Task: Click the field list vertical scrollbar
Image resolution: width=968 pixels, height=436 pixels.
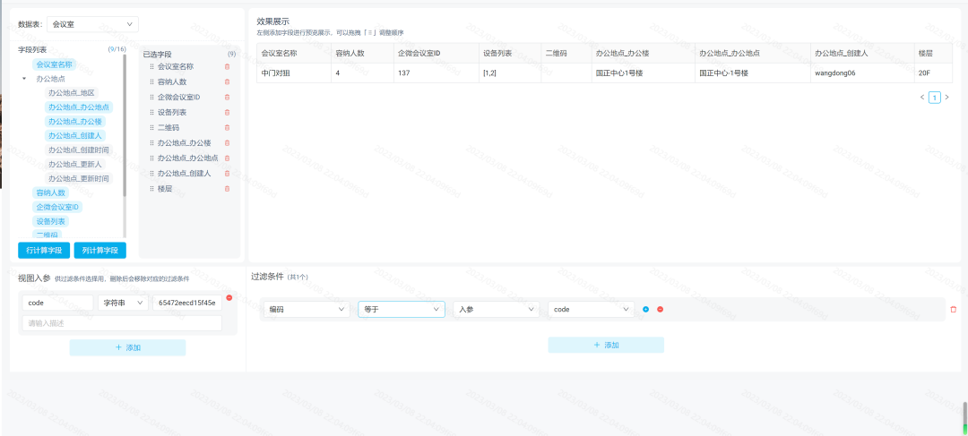Action: (x=125, y=126)
